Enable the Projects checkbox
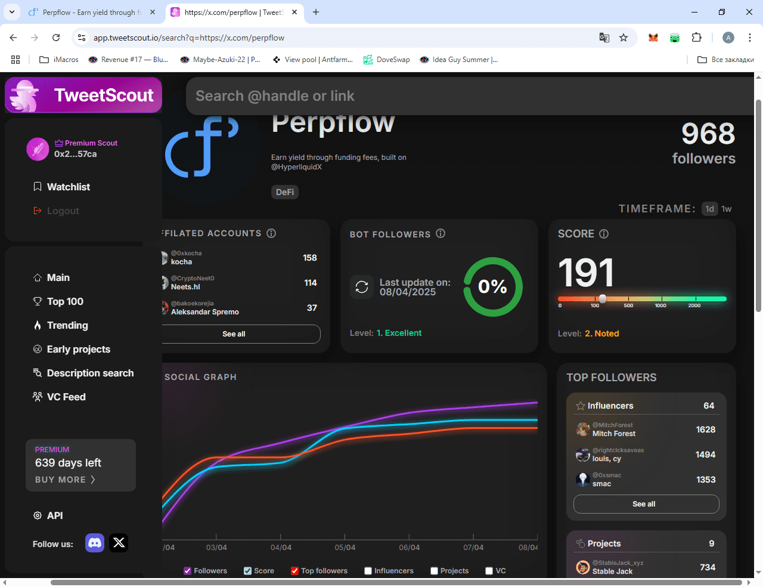The width and height of the screenshot is (763, 587). (x=434, y=571)
